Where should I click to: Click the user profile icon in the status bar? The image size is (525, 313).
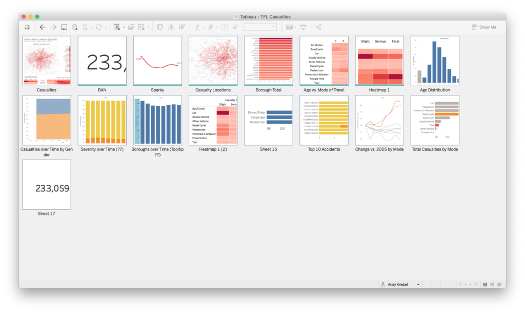coord(383,284)
